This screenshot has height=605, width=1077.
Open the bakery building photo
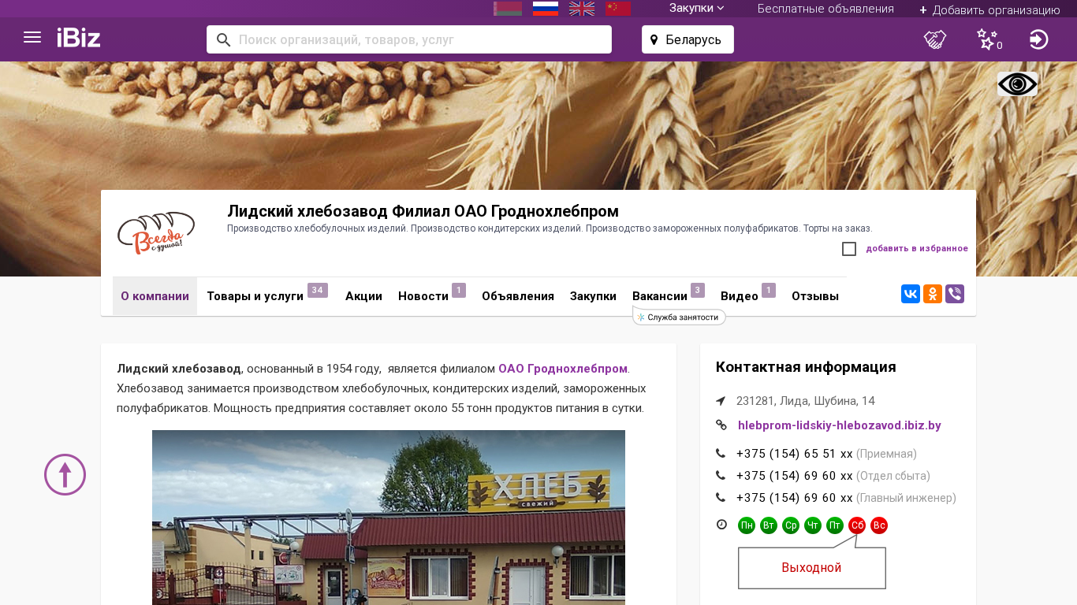click(x=389, y=518)
